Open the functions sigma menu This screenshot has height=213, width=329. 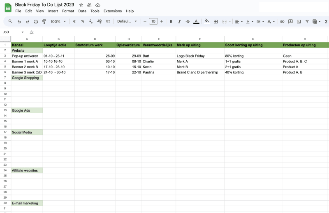pos(326,21)
